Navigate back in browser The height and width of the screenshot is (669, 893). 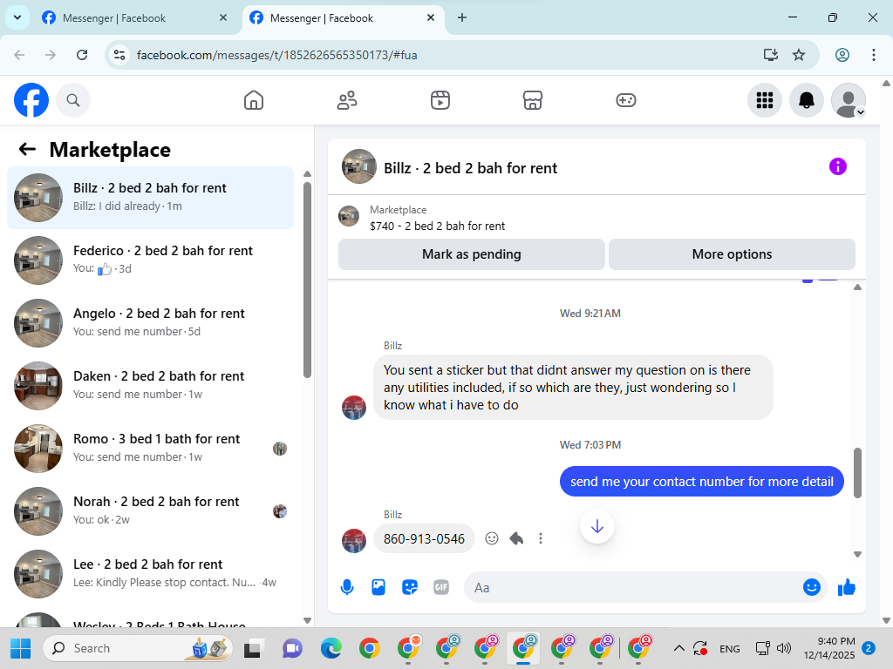click(x=19, y=55)
